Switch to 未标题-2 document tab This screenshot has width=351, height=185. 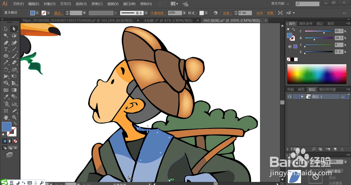(x=168, y=20)
